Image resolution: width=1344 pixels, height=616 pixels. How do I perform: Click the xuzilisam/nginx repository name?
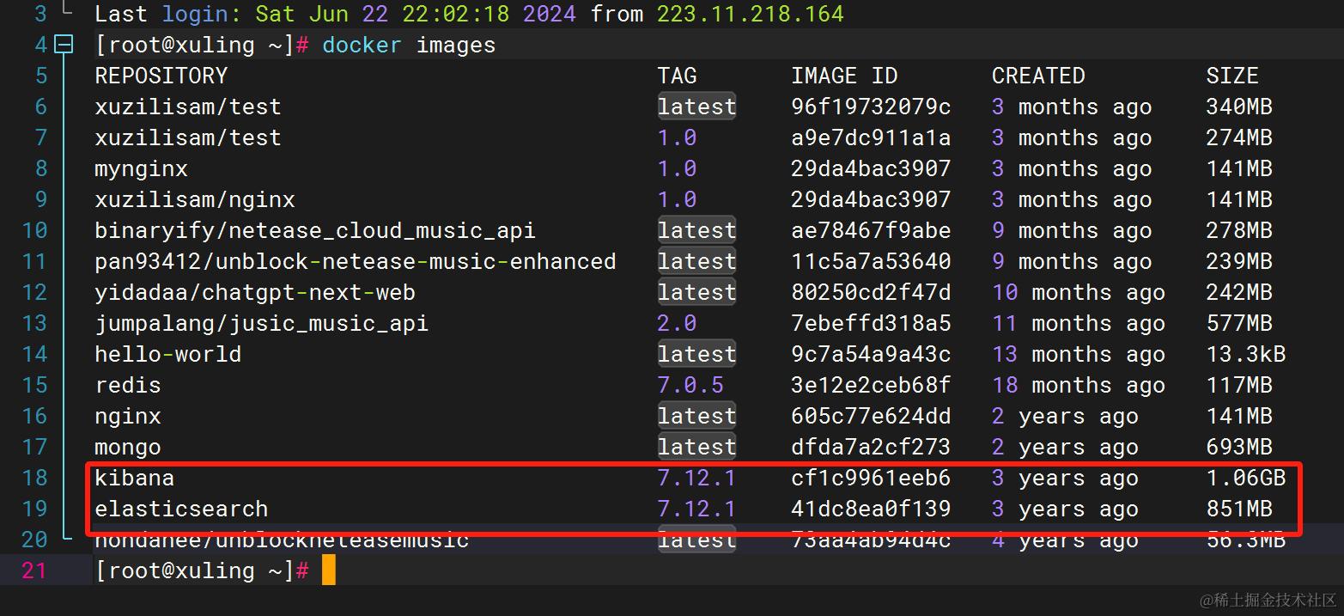195,199
